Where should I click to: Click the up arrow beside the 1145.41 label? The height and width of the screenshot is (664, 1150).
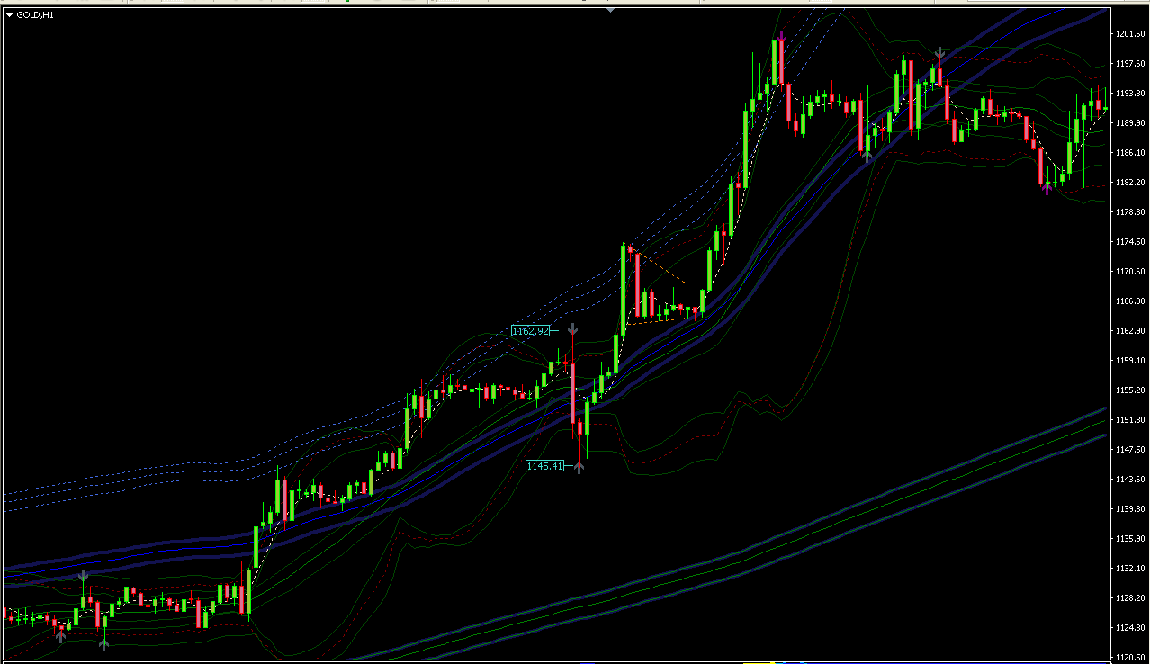pyautogui.click(x=579, y=466)
